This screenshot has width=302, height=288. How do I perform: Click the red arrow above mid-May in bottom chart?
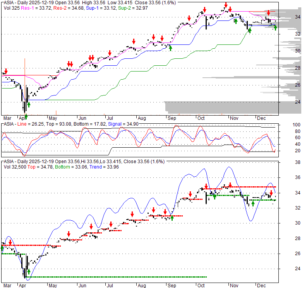[x=69, y=233]
